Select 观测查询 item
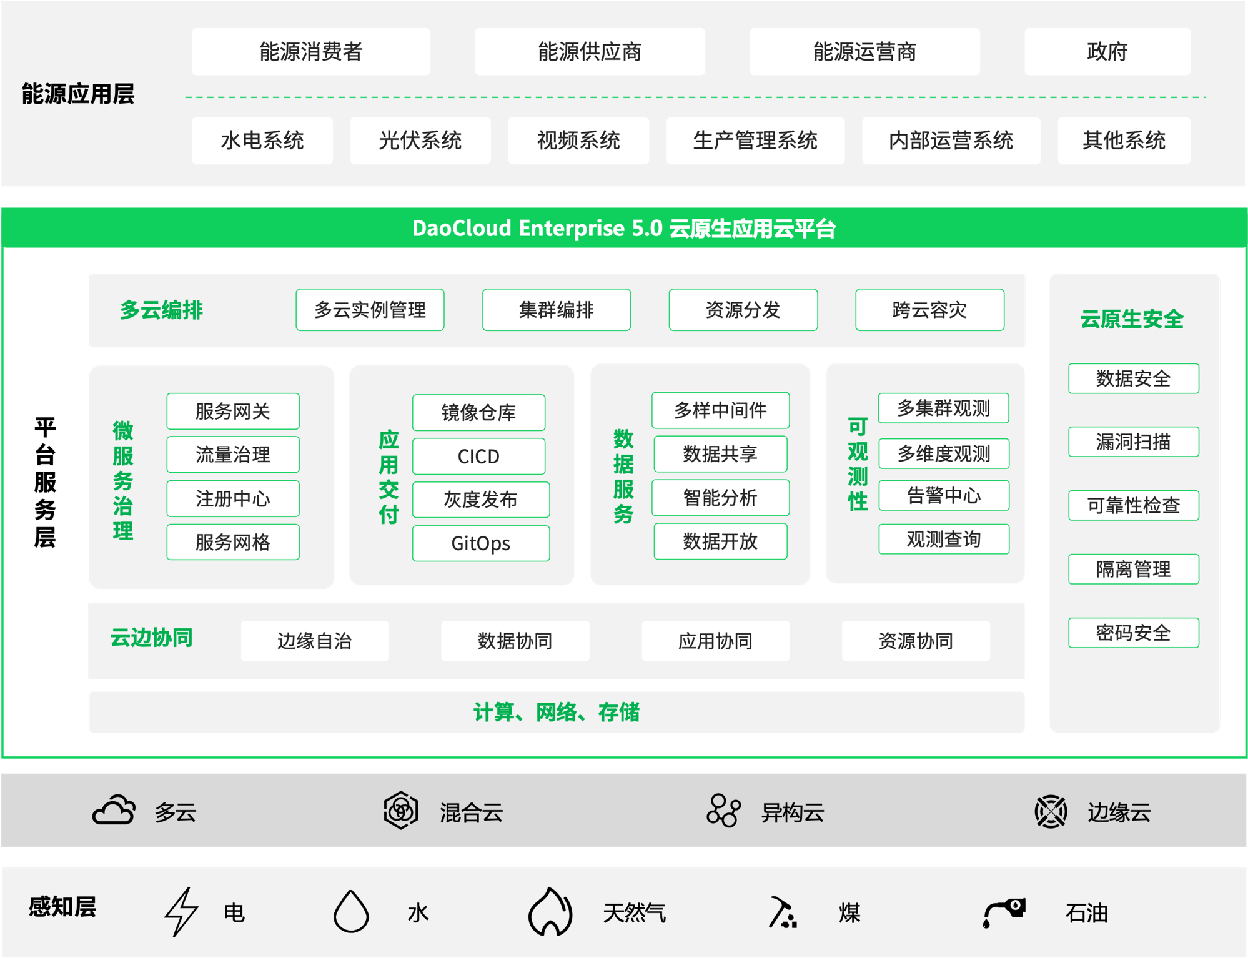 (944, 539)
